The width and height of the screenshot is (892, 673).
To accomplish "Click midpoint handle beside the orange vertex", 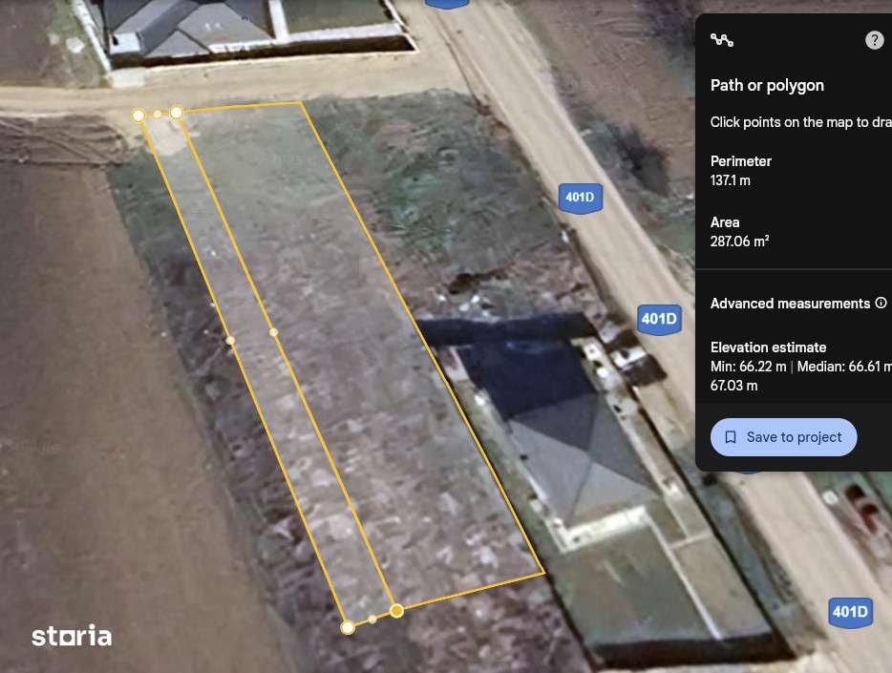I will tap(372, 619).
